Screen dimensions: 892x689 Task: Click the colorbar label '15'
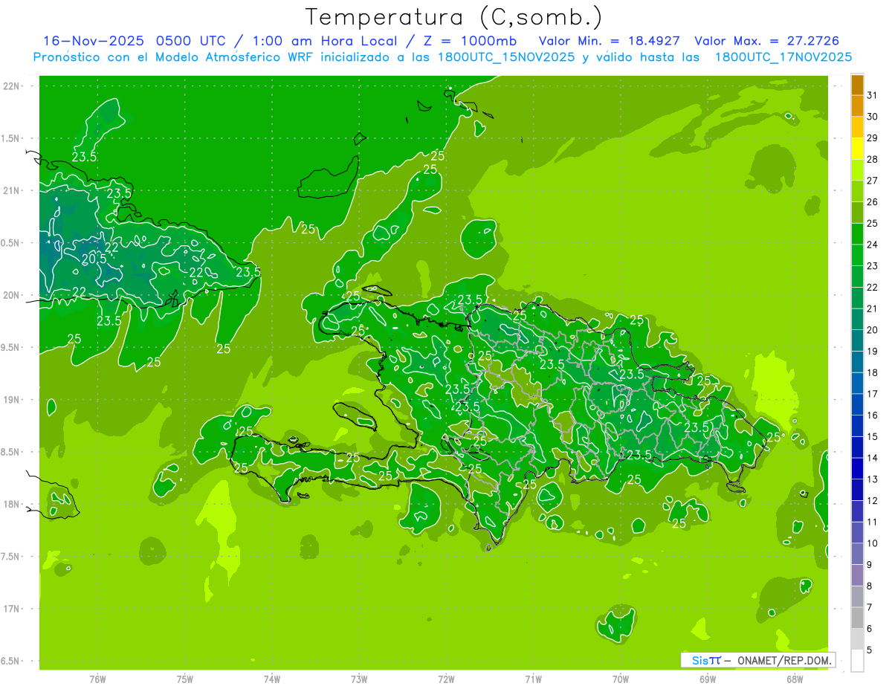coord(873,436)
